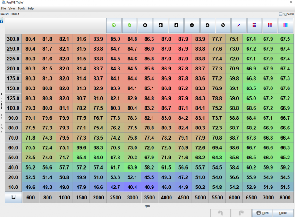This screenshot has height=217, width=295.
Task: Click the up arrow increment icon
Action: [x=161, y=25]
